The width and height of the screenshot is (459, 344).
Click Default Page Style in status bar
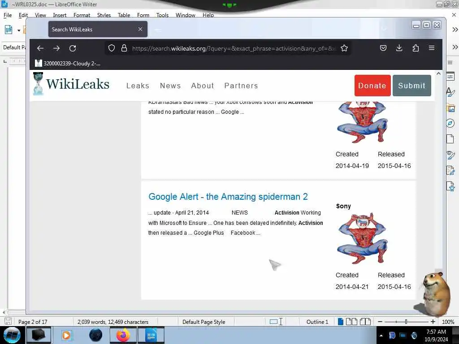[x=204, y=322]
